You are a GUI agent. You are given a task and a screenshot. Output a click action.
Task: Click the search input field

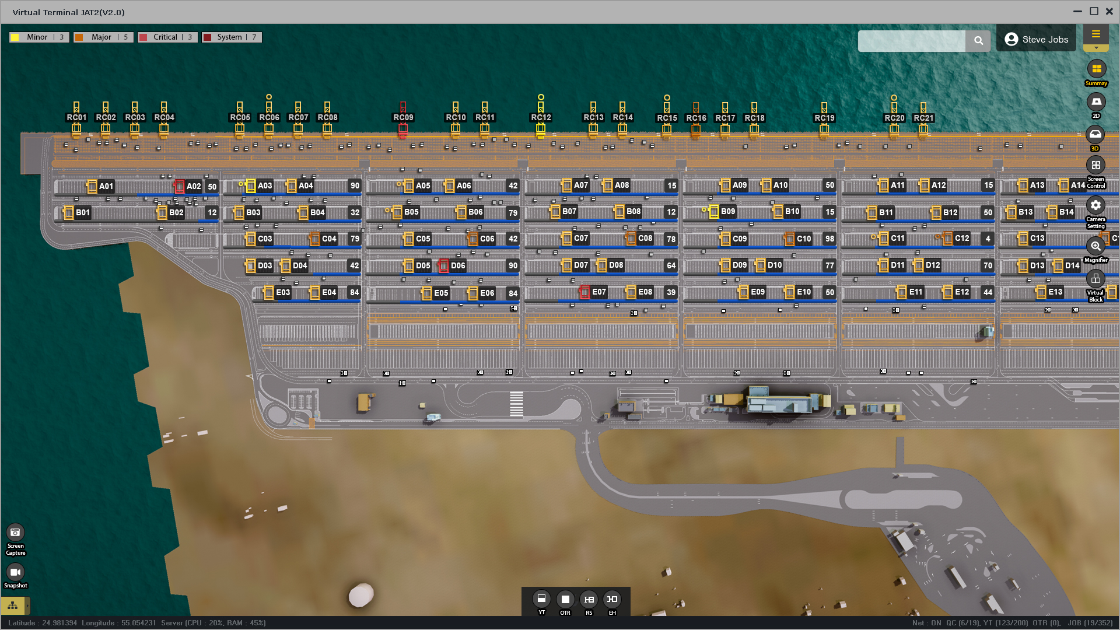(911, 40)
